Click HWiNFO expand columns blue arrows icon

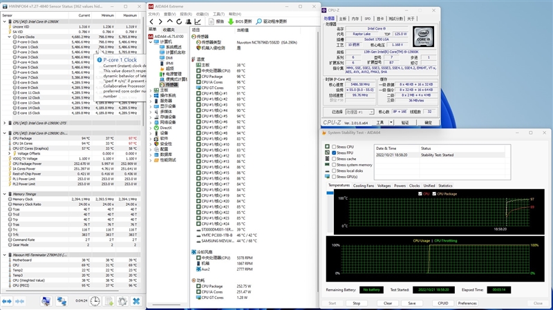pos(7,301)
